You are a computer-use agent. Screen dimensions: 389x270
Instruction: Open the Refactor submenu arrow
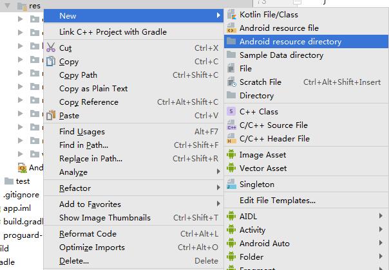click(218, 188)
